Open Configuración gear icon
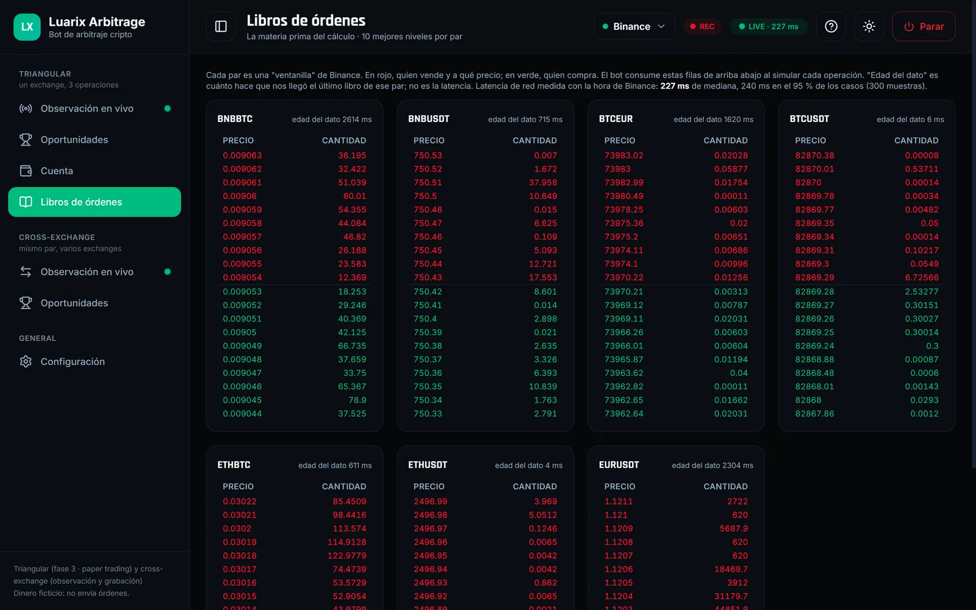This screenshot has height=610, width=976. click(x=26, y=361)
